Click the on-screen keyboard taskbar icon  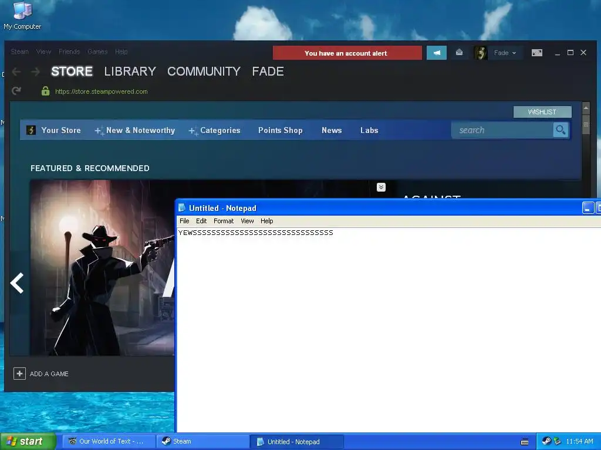pos(525,442)
